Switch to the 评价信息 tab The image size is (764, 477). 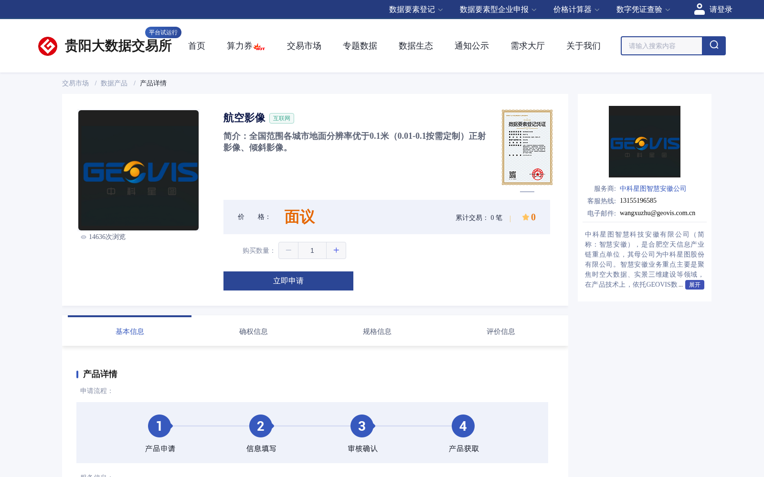coord(501,331)
